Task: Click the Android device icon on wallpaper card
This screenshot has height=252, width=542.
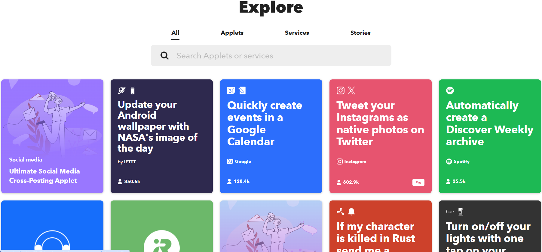Action: (x=133, y=90)
